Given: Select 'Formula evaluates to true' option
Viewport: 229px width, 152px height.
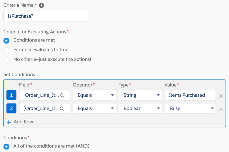Looking at the screenshot, I should 6,50.
